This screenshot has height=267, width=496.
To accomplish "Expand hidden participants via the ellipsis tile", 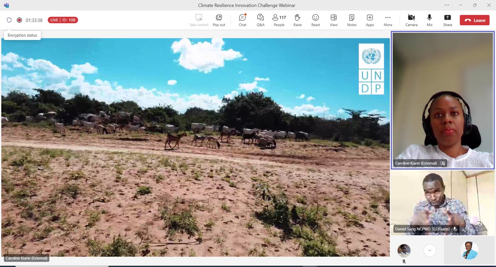I will click(430, 250).
